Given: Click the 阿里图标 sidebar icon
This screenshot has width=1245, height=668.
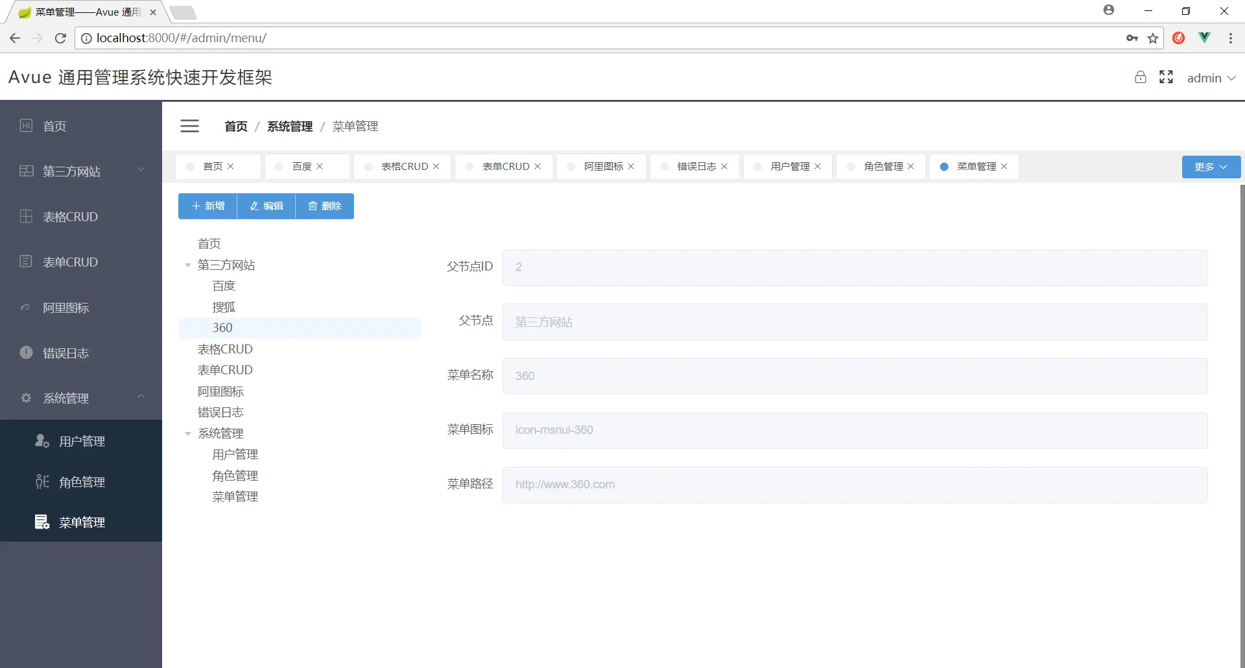Looking at the screenshot, I should [x=26, y=307].
